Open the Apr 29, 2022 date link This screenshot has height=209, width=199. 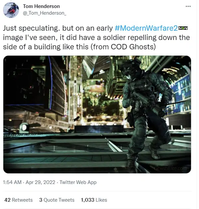[x=40, y=182]
